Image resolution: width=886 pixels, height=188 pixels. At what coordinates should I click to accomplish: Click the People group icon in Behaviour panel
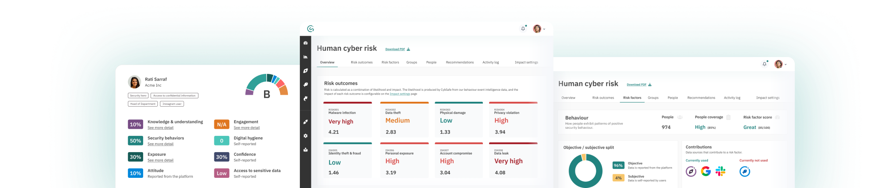pyautogui.click(x=680, y=117)
